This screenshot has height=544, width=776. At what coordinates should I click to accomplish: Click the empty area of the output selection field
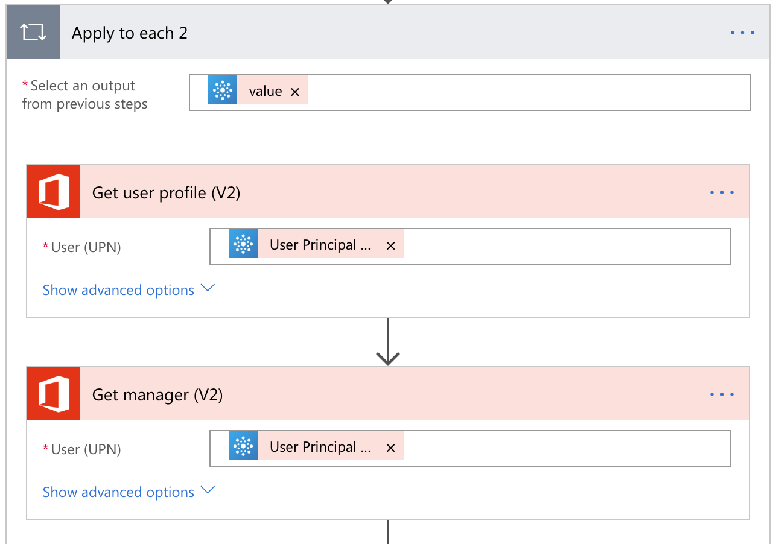click(x=525, y=92)
